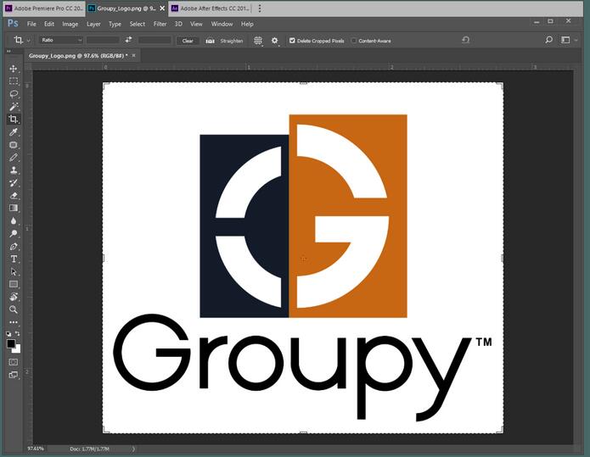
Task: Open the Type menu
Action: point(115,24)
